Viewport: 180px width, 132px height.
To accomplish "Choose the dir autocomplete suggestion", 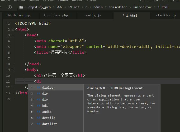I will (x=45, y=94).
